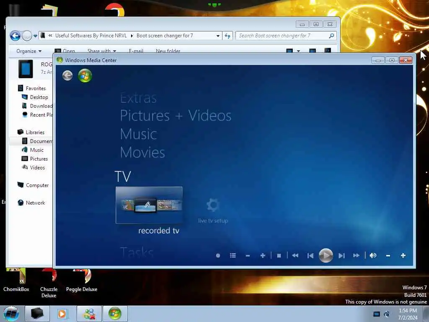Select Computer in navigation pane

tap(37, 185)
